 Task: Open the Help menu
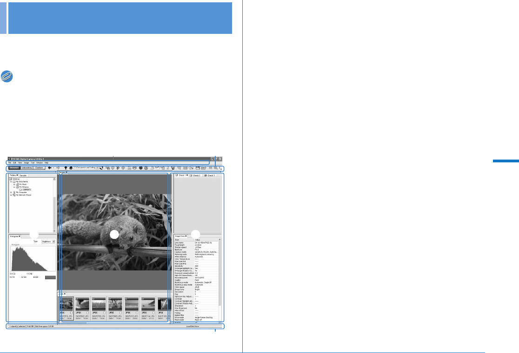coord(47,163)
